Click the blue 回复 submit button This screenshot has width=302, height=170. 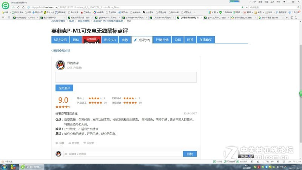190,154
